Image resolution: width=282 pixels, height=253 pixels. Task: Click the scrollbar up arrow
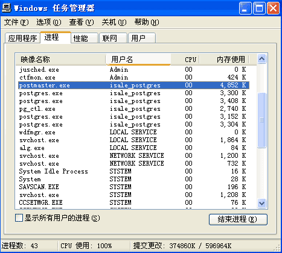pos(261,59)
